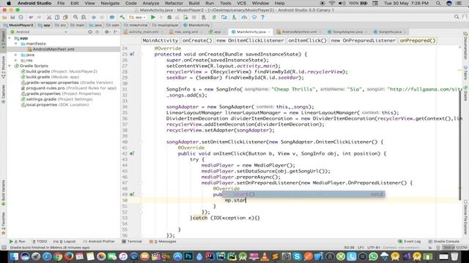Click the Copy icon in toolbar

(57, 18)
